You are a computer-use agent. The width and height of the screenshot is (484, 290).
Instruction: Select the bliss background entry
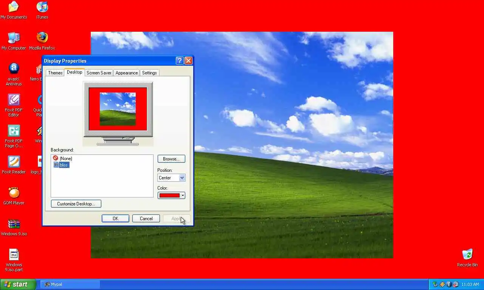click(61, 165)
